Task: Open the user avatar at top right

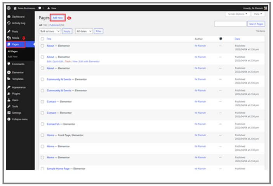Action: pos(266,8)
